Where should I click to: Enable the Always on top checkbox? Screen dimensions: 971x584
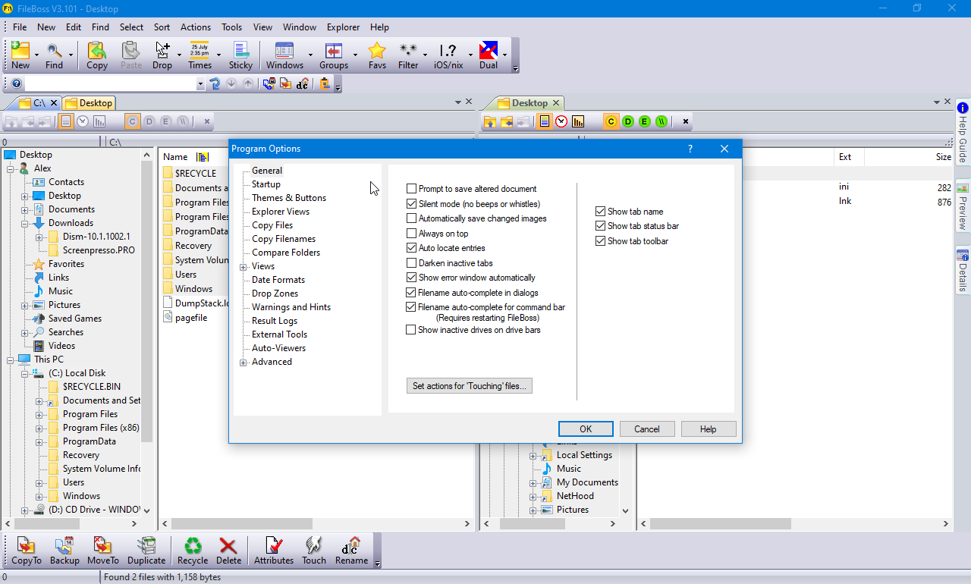[x=411, y=234]
